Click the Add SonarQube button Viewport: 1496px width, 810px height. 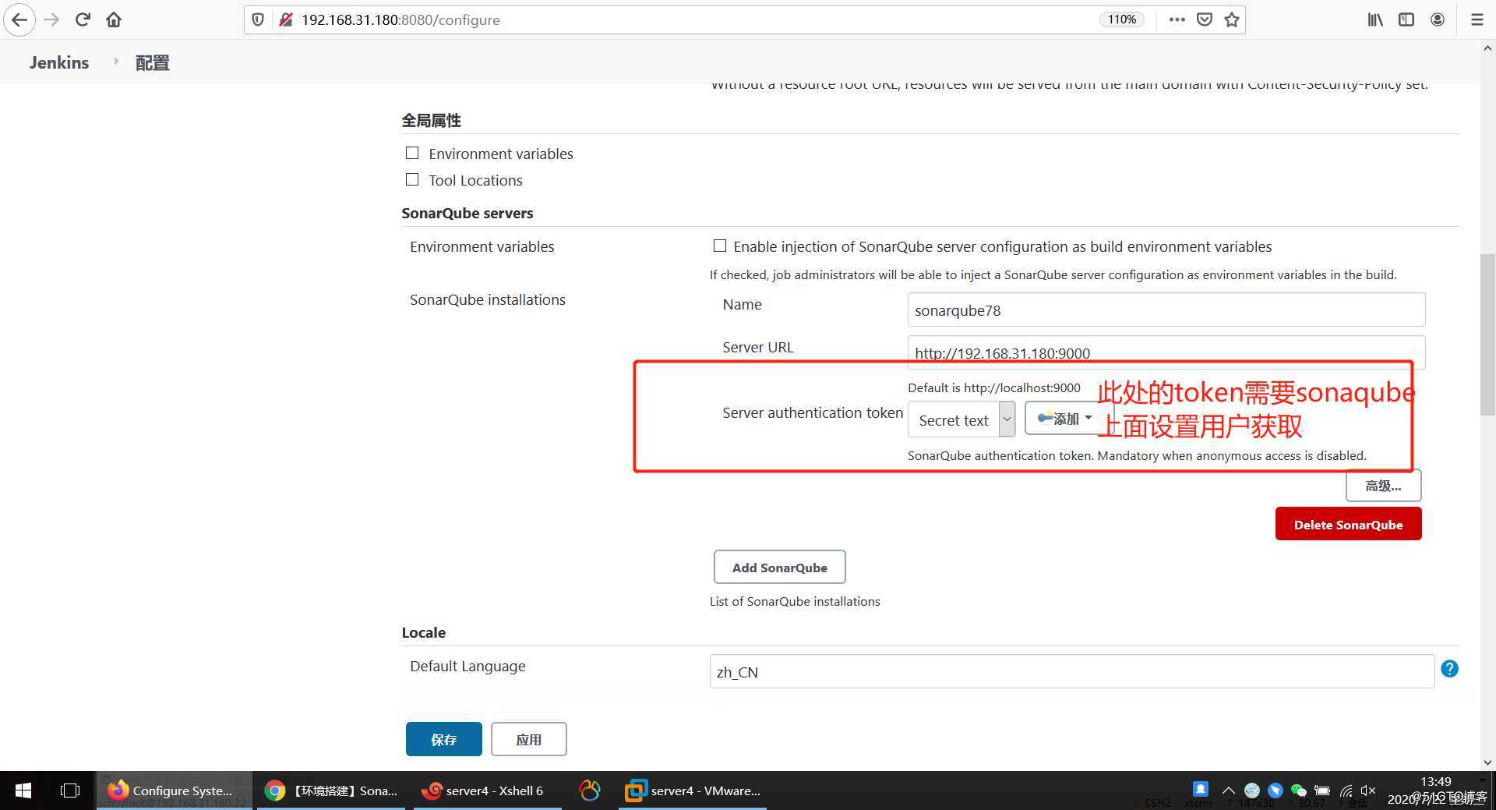[x=779, y=567]
